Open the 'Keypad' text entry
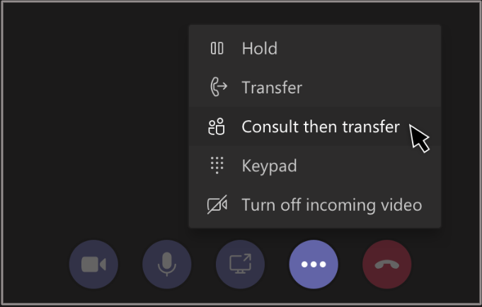Screen dimensions: 482x307 click(269, 166)
